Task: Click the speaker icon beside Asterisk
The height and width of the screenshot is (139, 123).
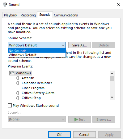Action: (17, 78)
